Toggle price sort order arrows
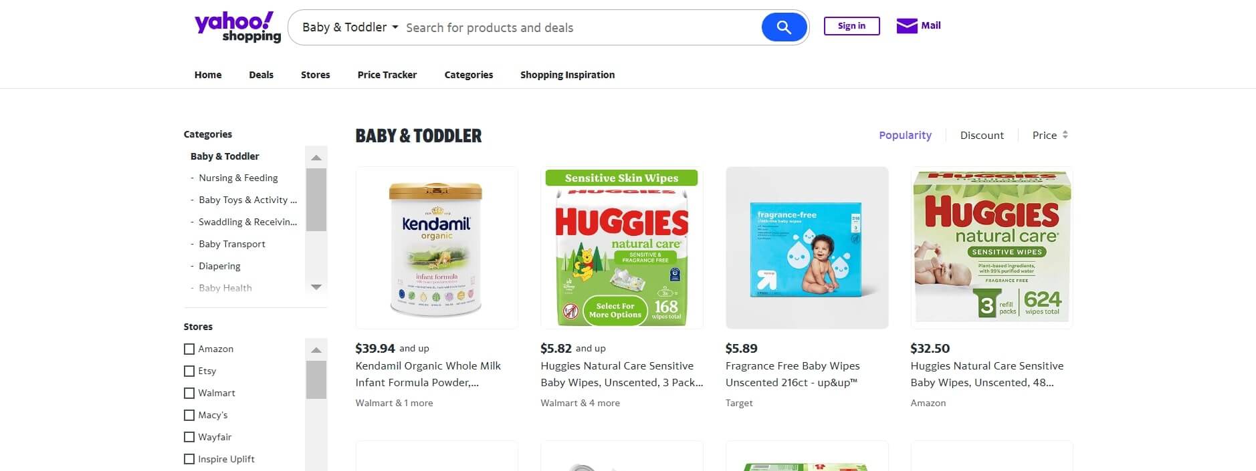The height and width of the screenshot is (471, 1256). (x=1065, y=135)
